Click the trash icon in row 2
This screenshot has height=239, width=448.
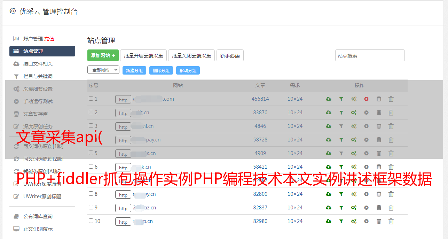(x=391, y=113)
